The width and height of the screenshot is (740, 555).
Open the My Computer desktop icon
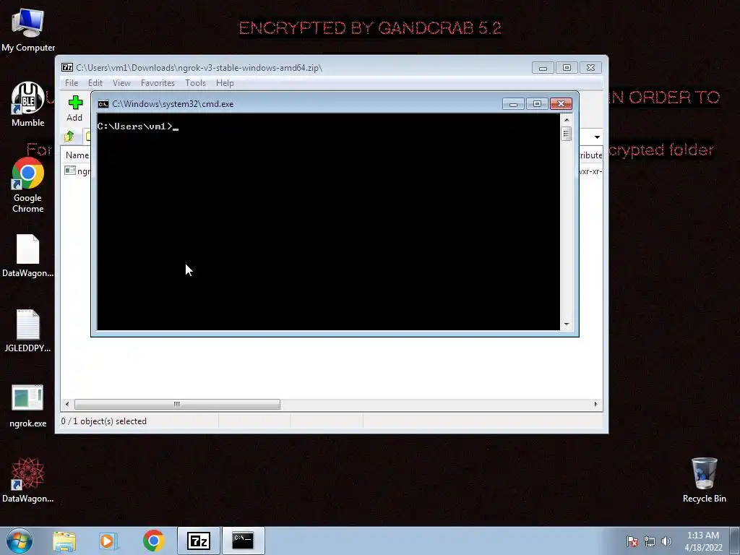point(28,29)
